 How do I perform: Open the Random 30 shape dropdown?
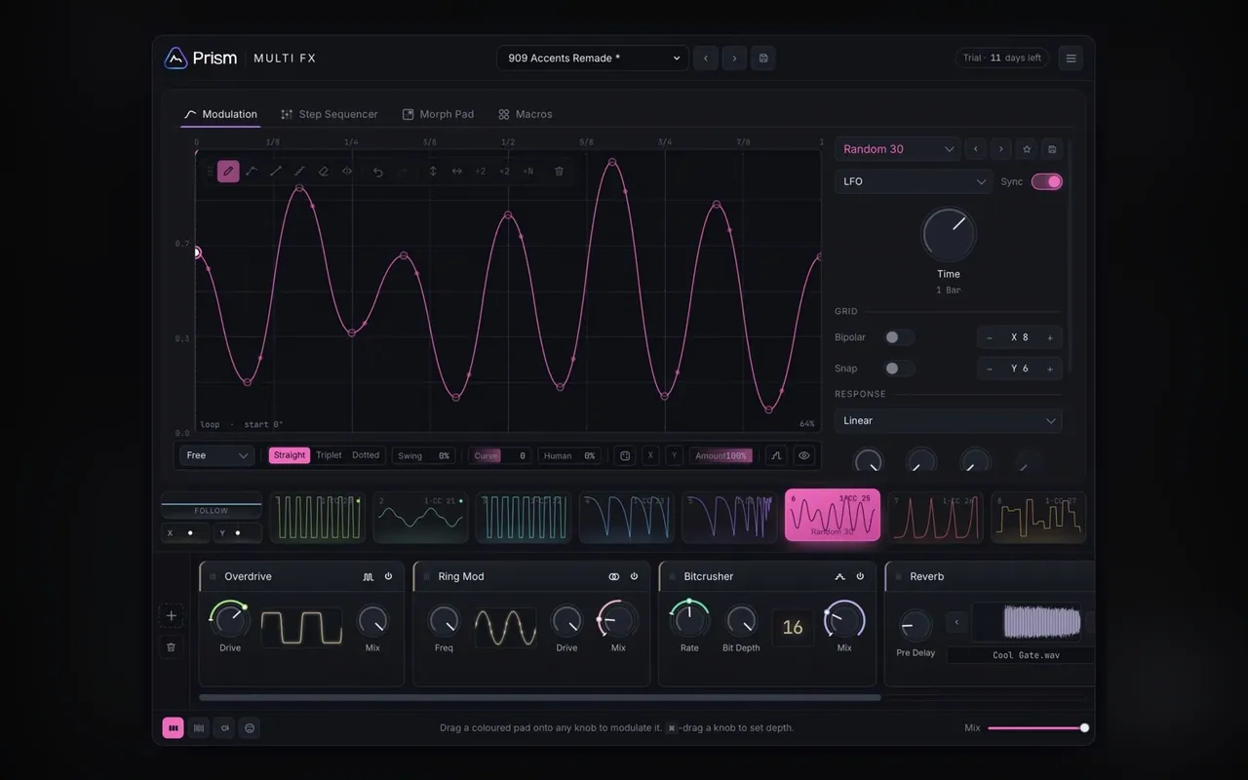(898, 149)
